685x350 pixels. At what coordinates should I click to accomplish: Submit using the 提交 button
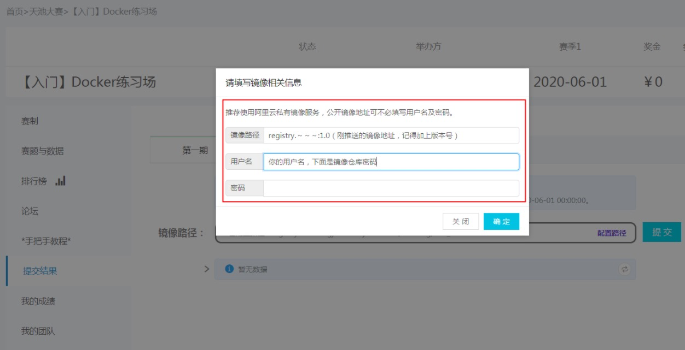tap(661, 232)
